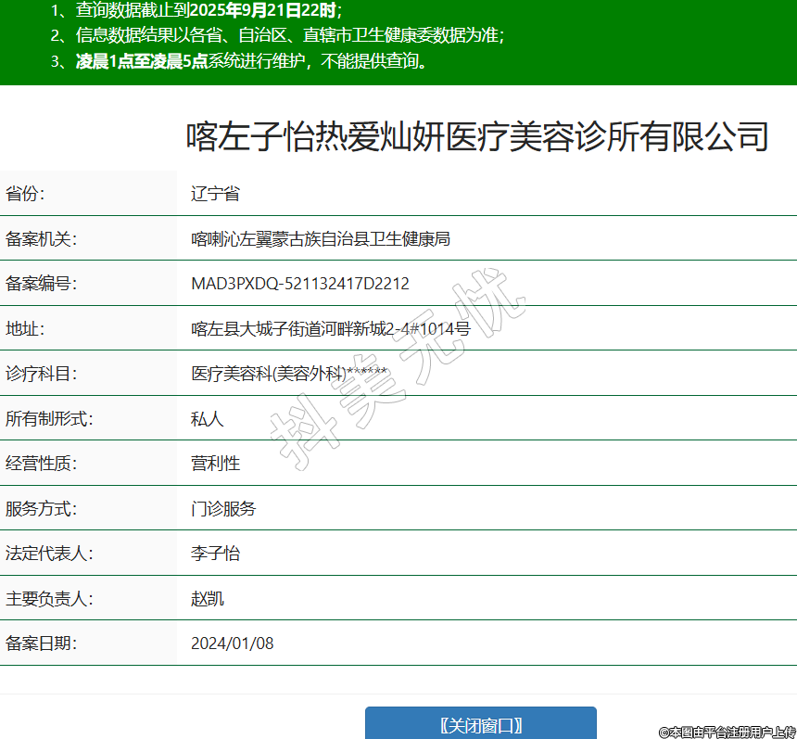Select the 辽宁省 province value
797x739 pixels.
click(x=215, y=194)
